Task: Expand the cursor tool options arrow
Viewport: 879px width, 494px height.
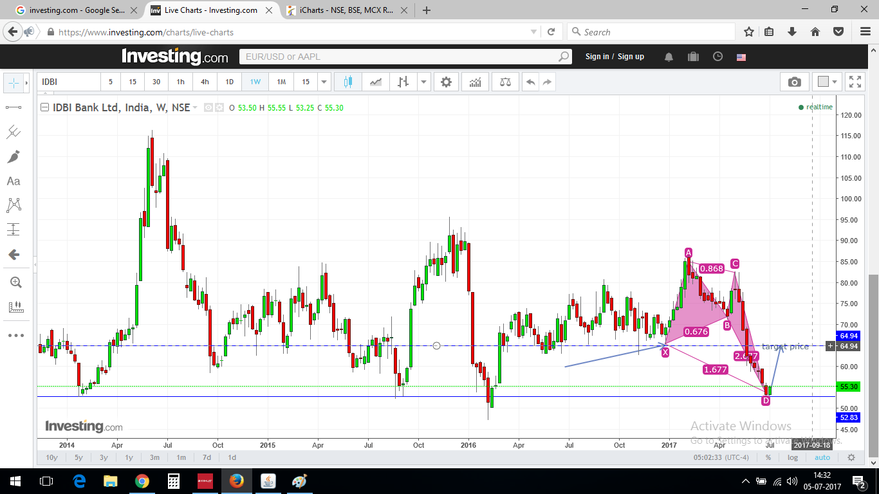Action: pos(26,83)
